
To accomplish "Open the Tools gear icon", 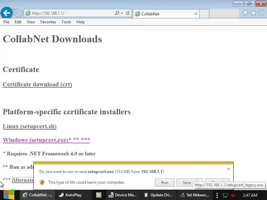I will point(262,13).
